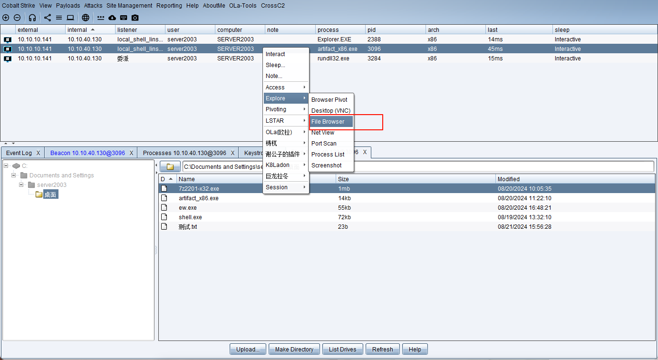
Task: Click the plus connect icon in toolbar
Action: (x=6, y=18)
